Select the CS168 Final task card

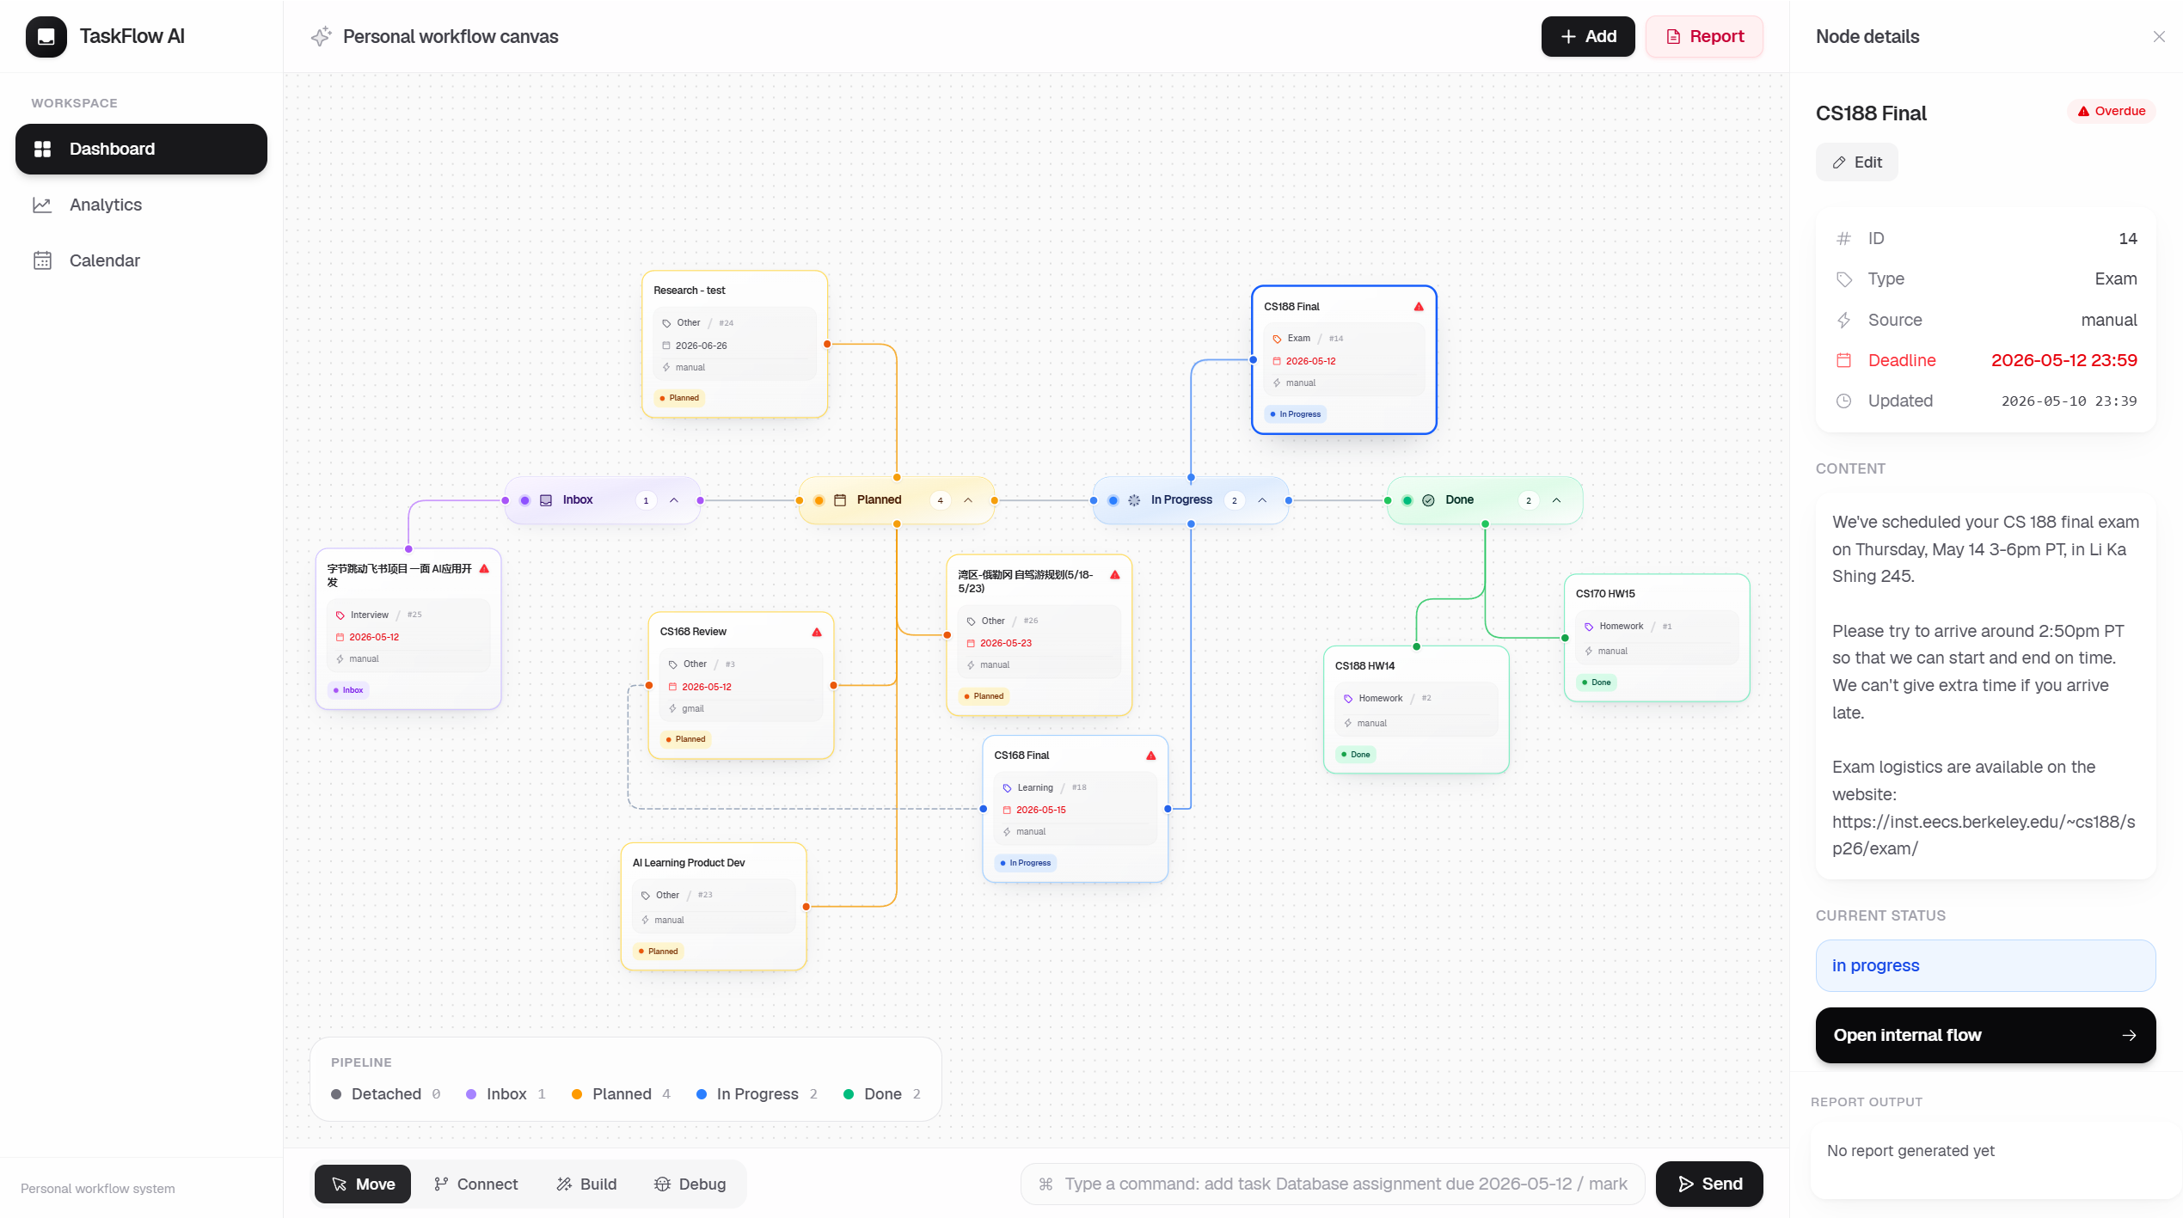pyautogui.click(x=1076, y=809)
